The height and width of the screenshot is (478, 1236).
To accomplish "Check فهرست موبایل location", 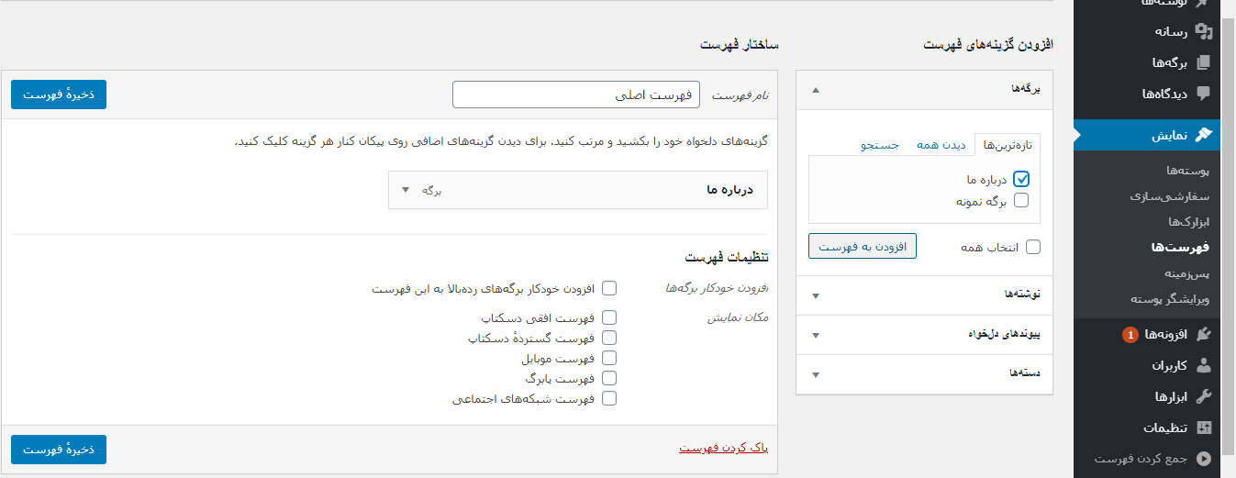I will click(609, 358).
